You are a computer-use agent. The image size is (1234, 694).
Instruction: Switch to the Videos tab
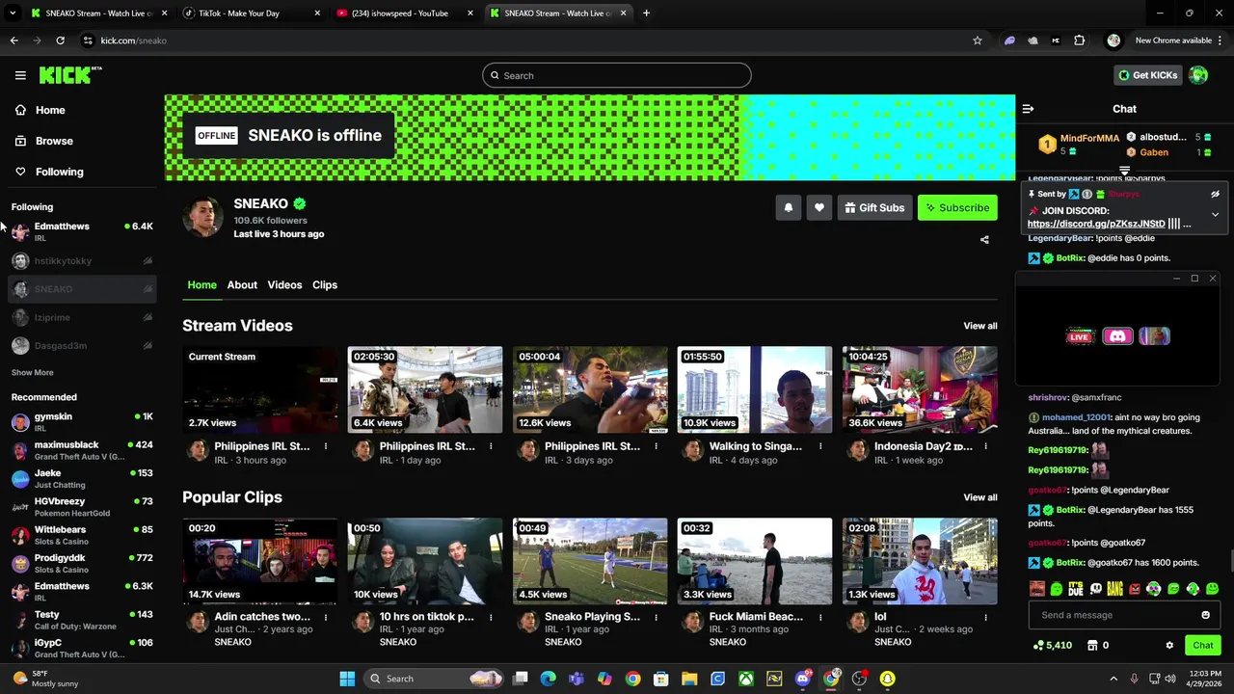(284, 284)
